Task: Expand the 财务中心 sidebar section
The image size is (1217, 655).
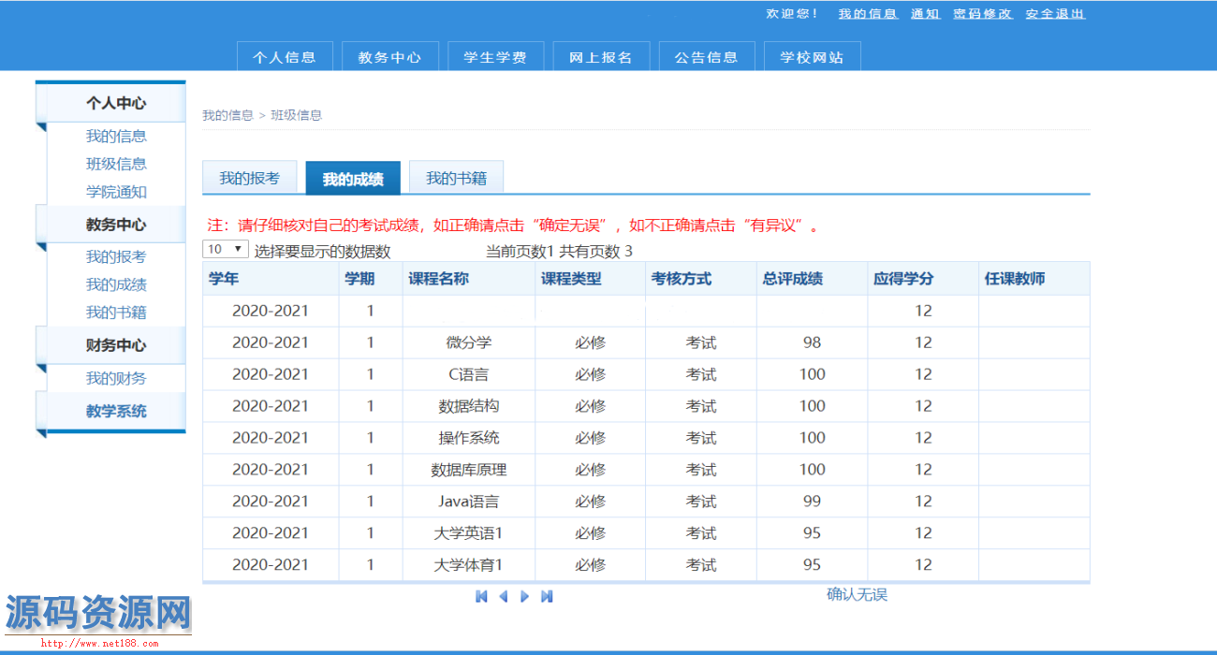Action: [116, 345]
